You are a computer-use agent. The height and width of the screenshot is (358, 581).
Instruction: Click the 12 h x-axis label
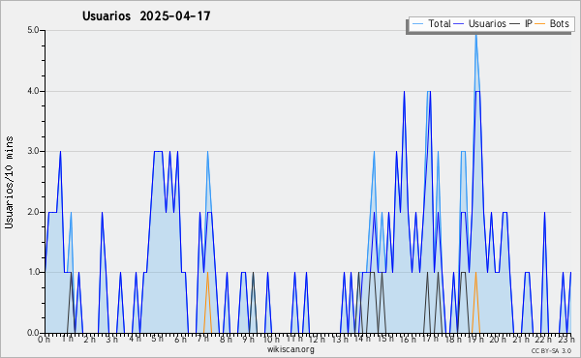(x=317, y=339)
